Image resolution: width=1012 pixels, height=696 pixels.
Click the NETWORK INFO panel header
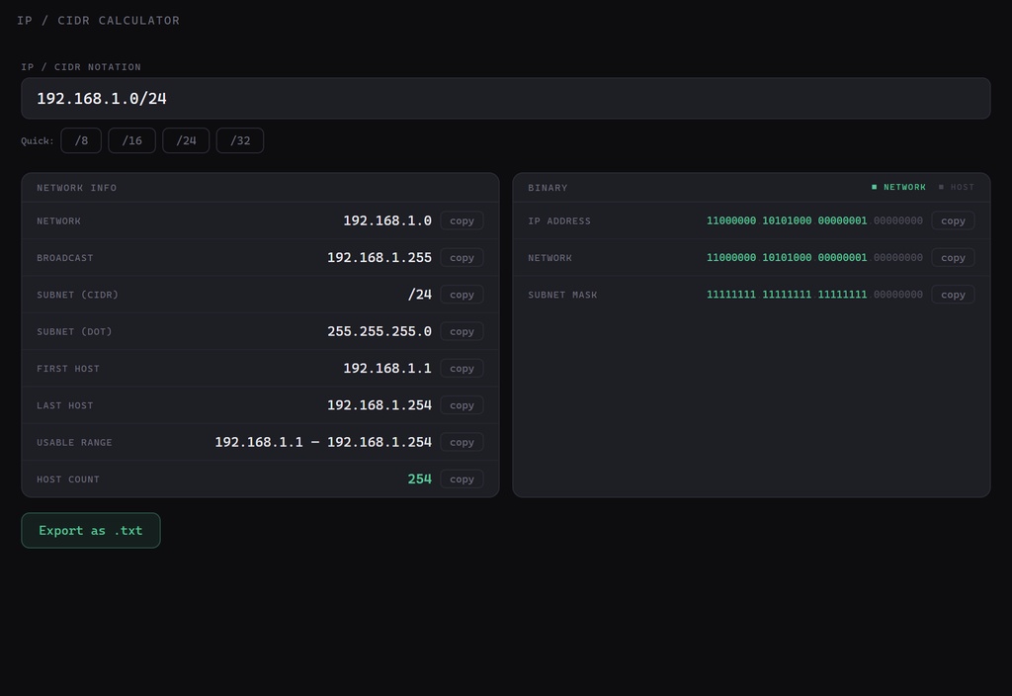click(77, 188)
